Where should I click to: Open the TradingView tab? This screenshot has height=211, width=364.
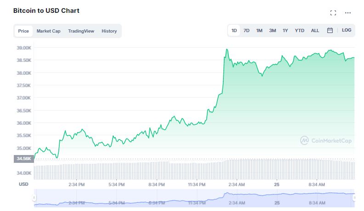[x=81, y=31]
